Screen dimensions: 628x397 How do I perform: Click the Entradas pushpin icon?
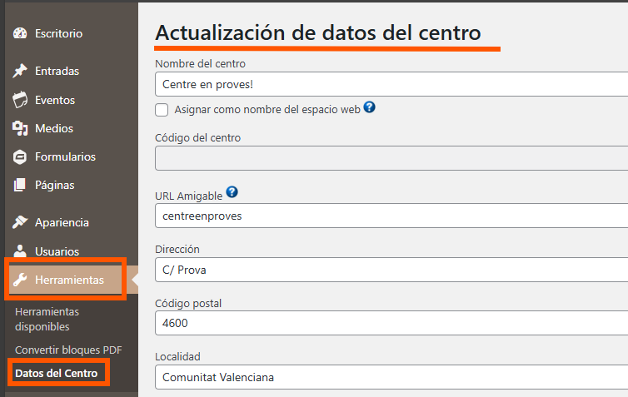coord(21,72)
